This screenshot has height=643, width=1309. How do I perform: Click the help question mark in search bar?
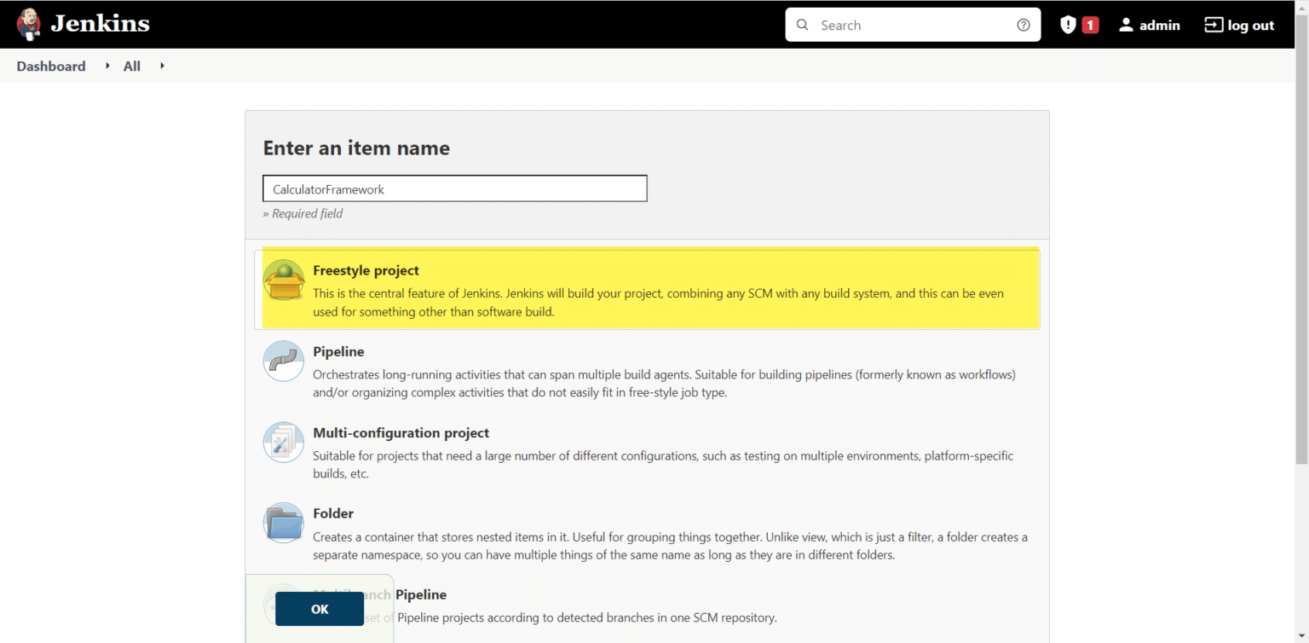pos(1023,25)
